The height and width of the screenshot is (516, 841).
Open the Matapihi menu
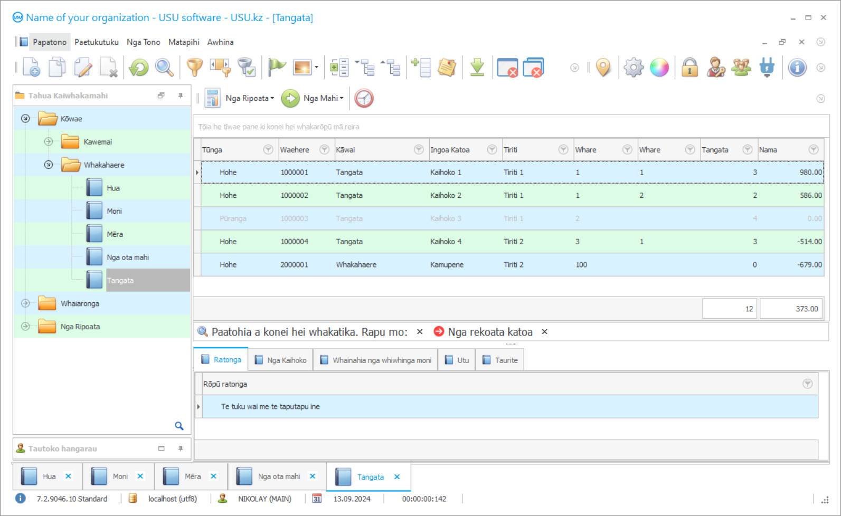(x=183, y=42)
